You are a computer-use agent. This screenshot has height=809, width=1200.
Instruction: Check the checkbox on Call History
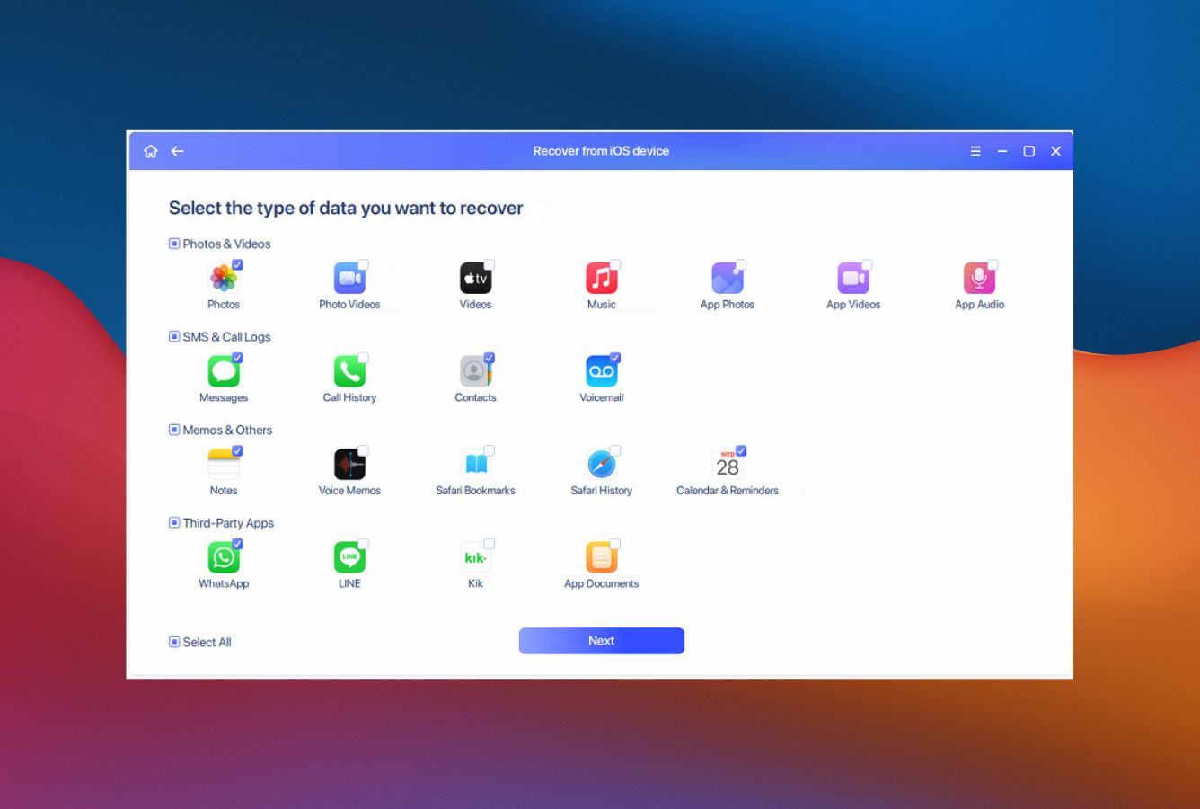coord(363,358)
